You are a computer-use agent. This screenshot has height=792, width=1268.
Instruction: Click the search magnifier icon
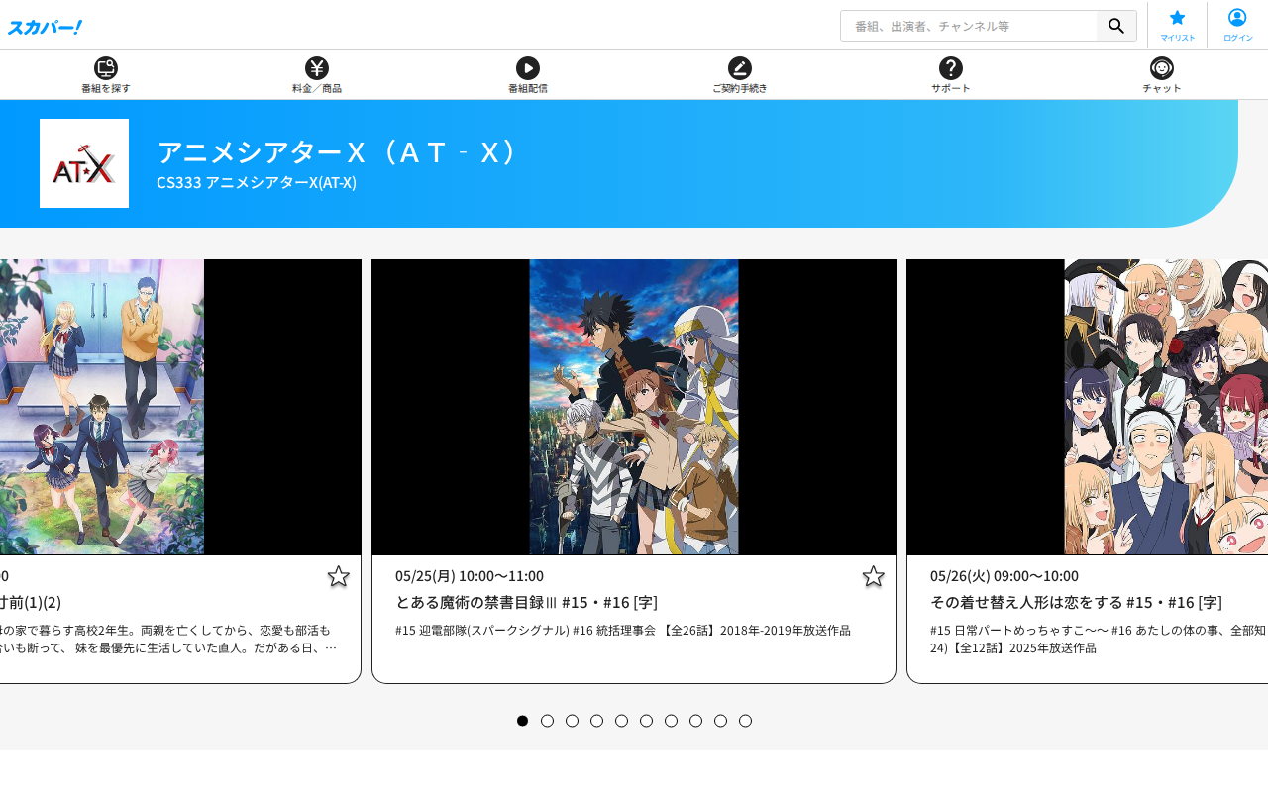tap(1116, 26)
